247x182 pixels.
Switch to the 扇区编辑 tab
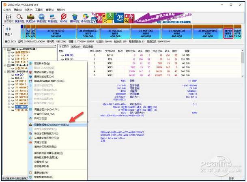click(88, 47)
